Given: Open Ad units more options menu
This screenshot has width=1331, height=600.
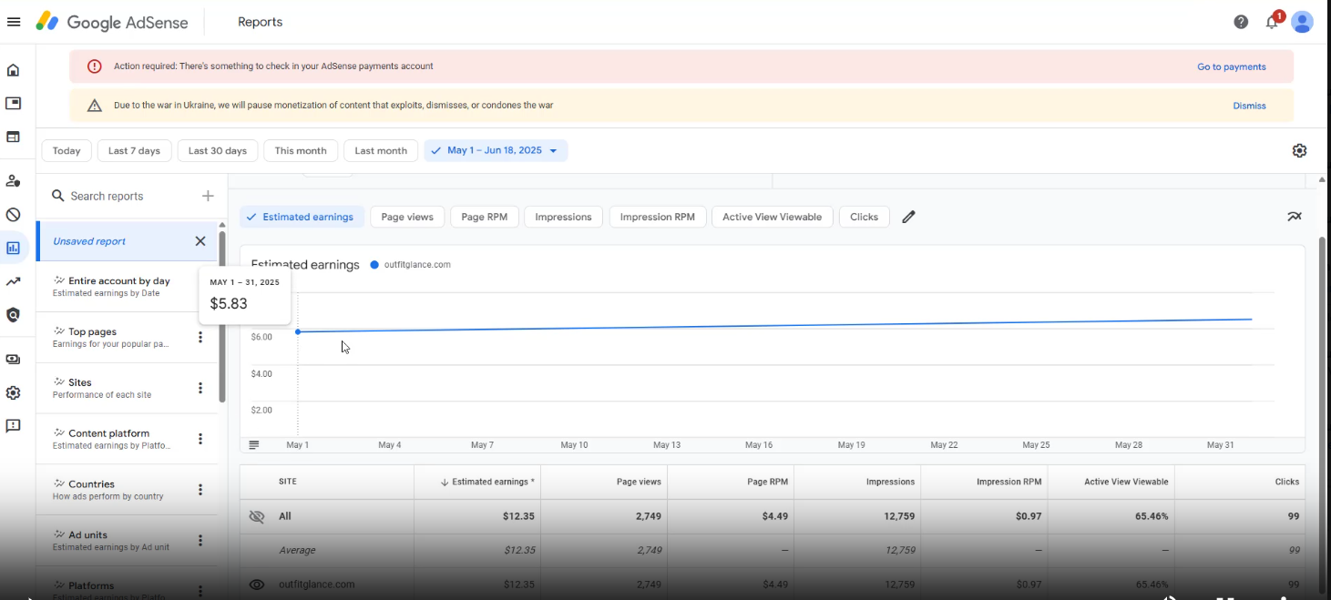Looking at the screenshot, I should pos(200,541).
